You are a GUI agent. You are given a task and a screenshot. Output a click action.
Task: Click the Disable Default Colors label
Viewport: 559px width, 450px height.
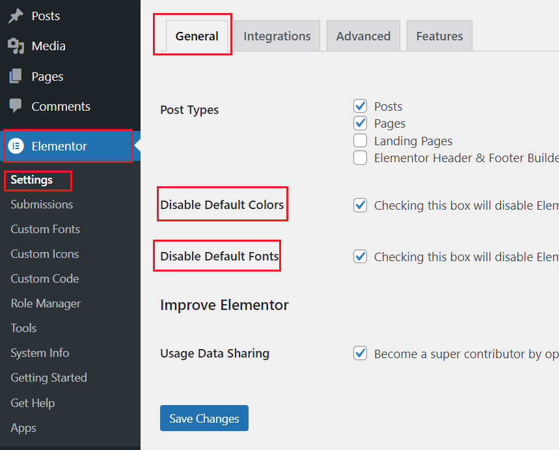pyautogui.click(x=222, y=205)
